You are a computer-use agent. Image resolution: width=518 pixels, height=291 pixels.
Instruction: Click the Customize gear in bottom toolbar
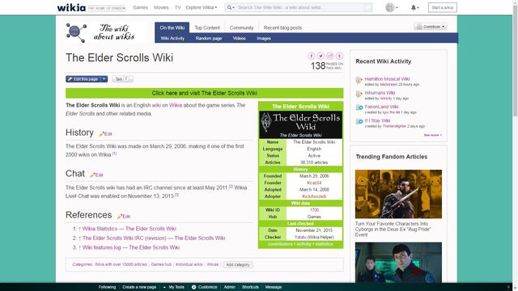[x=194, y=287]
